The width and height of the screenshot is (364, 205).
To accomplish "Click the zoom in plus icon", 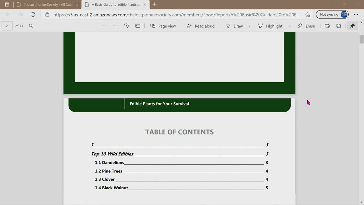I will tap(115, 26).
